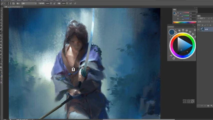Open the layer blend mode dropdown
This screenshot has height=120, width=213.
click(204, 22)
